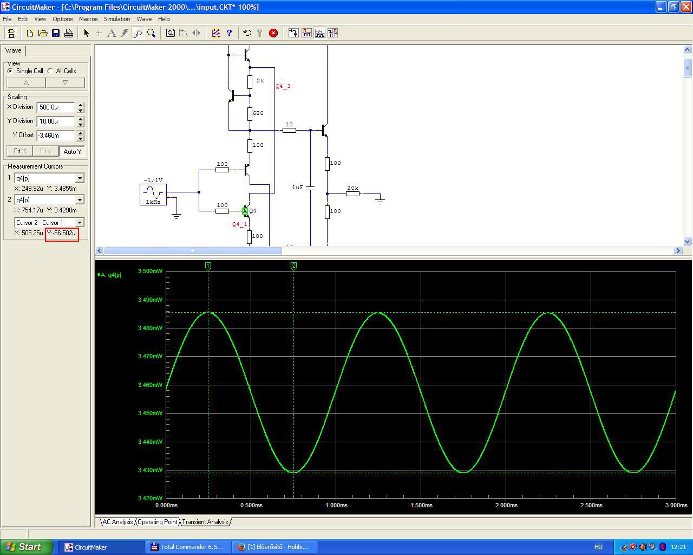Toggle the Auto Y button
Image resolution: width=693 pixels, height=555 pixels.
coord(72,151)
